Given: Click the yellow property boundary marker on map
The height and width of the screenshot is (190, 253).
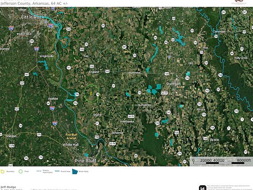Looking at the screenshot, I should click(91, 93).
